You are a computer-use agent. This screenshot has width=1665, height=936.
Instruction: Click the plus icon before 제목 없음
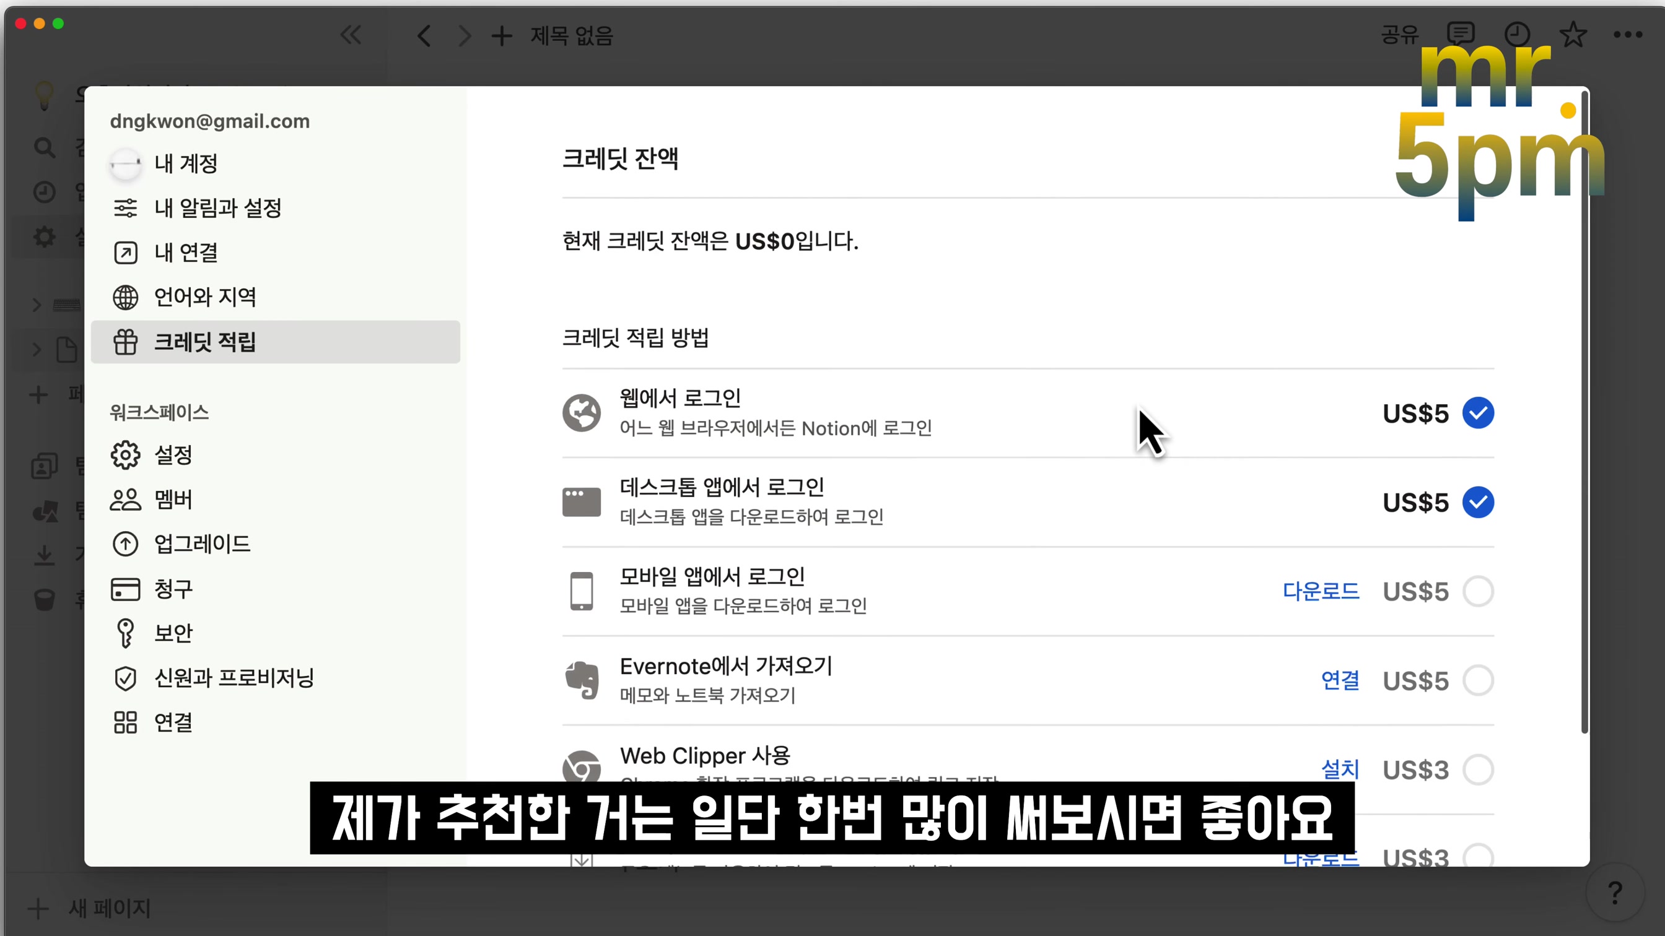(502, 35)
